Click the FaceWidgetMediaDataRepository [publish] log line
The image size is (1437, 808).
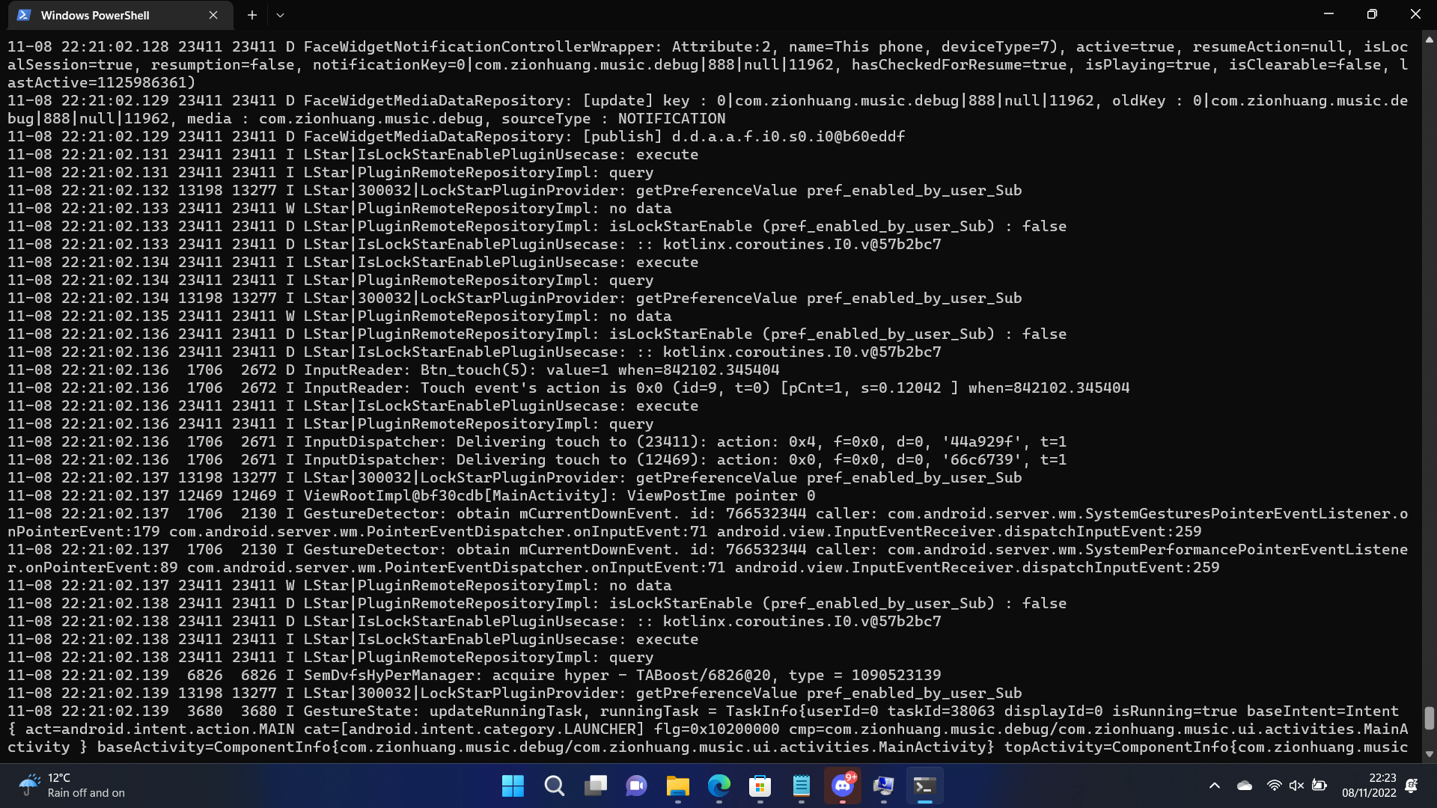pos(457,136)
